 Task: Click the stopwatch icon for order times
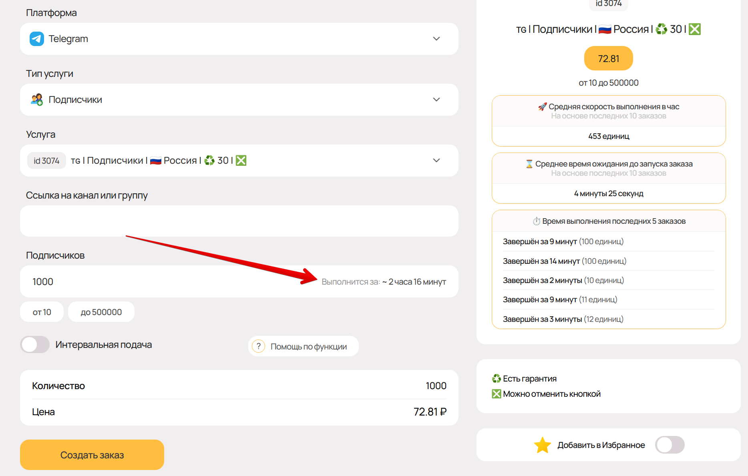tap(536, 221)
